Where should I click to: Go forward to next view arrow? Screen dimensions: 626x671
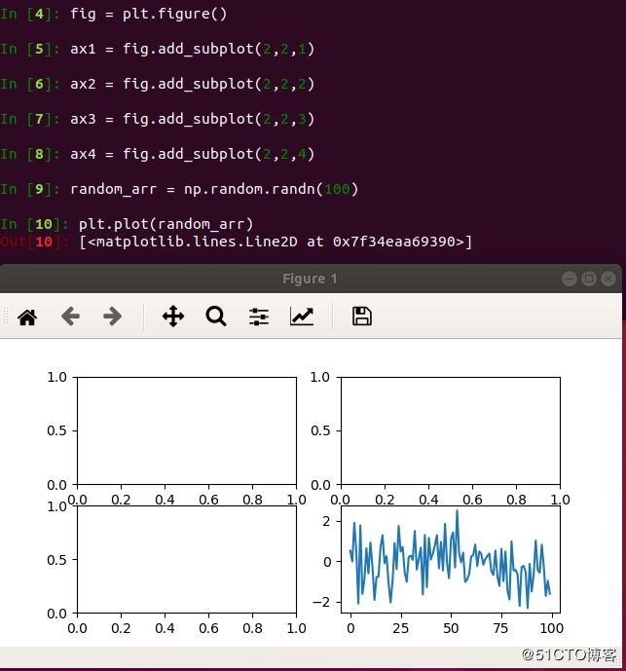coord(113,317)
